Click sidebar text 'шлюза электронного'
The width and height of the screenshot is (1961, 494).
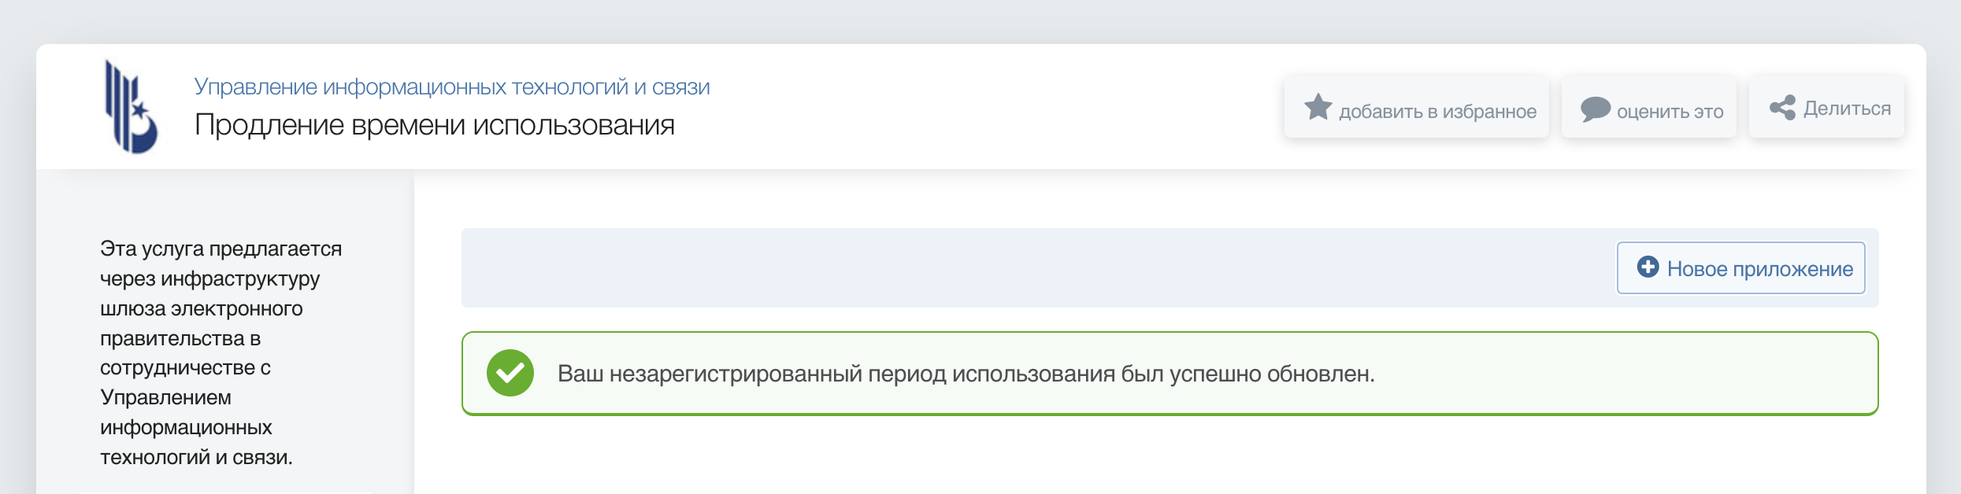pos(201,308)
